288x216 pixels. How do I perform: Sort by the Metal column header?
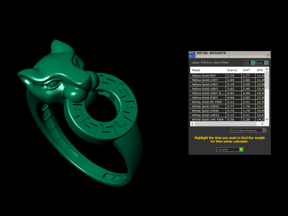(x=208, y=70)
